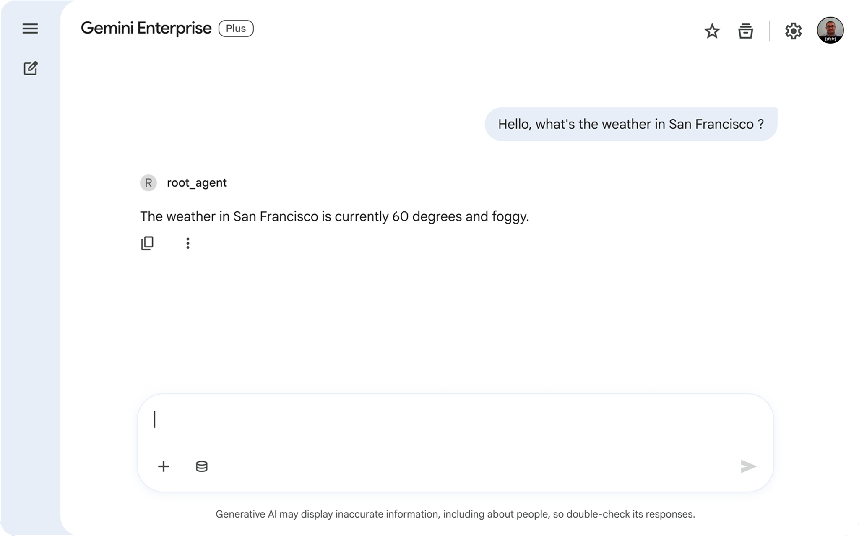Click the star favorites icon

point(712,31)
